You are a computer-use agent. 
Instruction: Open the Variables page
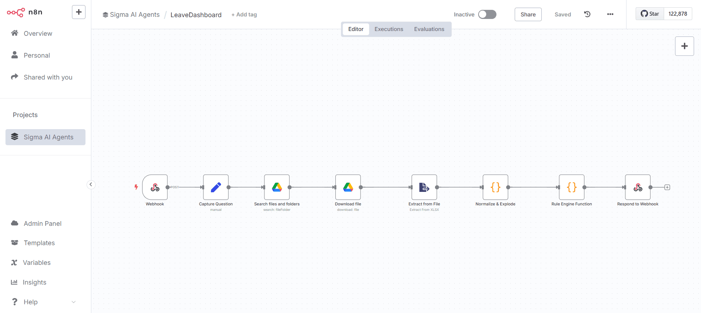pyautogui.click(x=37, y=263)
